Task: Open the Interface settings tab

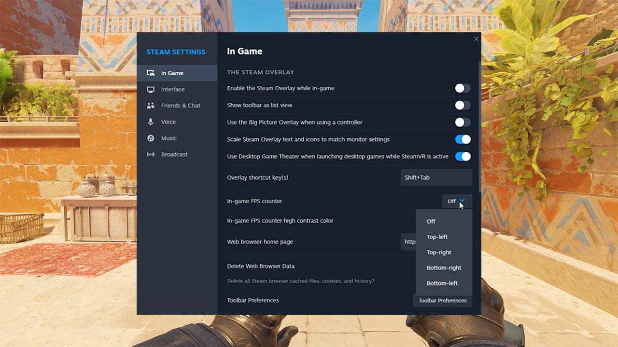Action: tap(172, 90)
